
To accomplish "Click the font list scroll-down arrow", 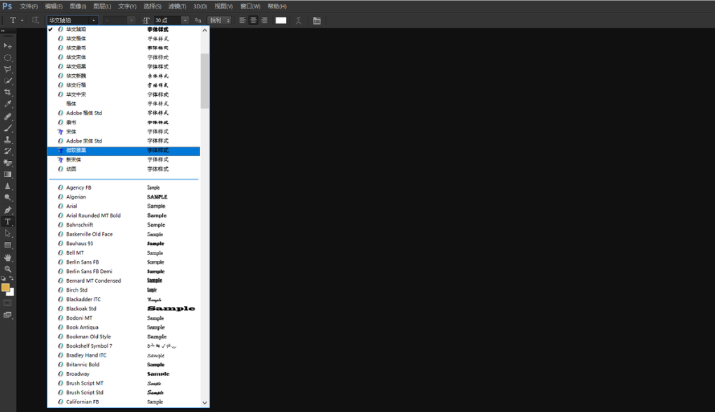I will [205, 402].
